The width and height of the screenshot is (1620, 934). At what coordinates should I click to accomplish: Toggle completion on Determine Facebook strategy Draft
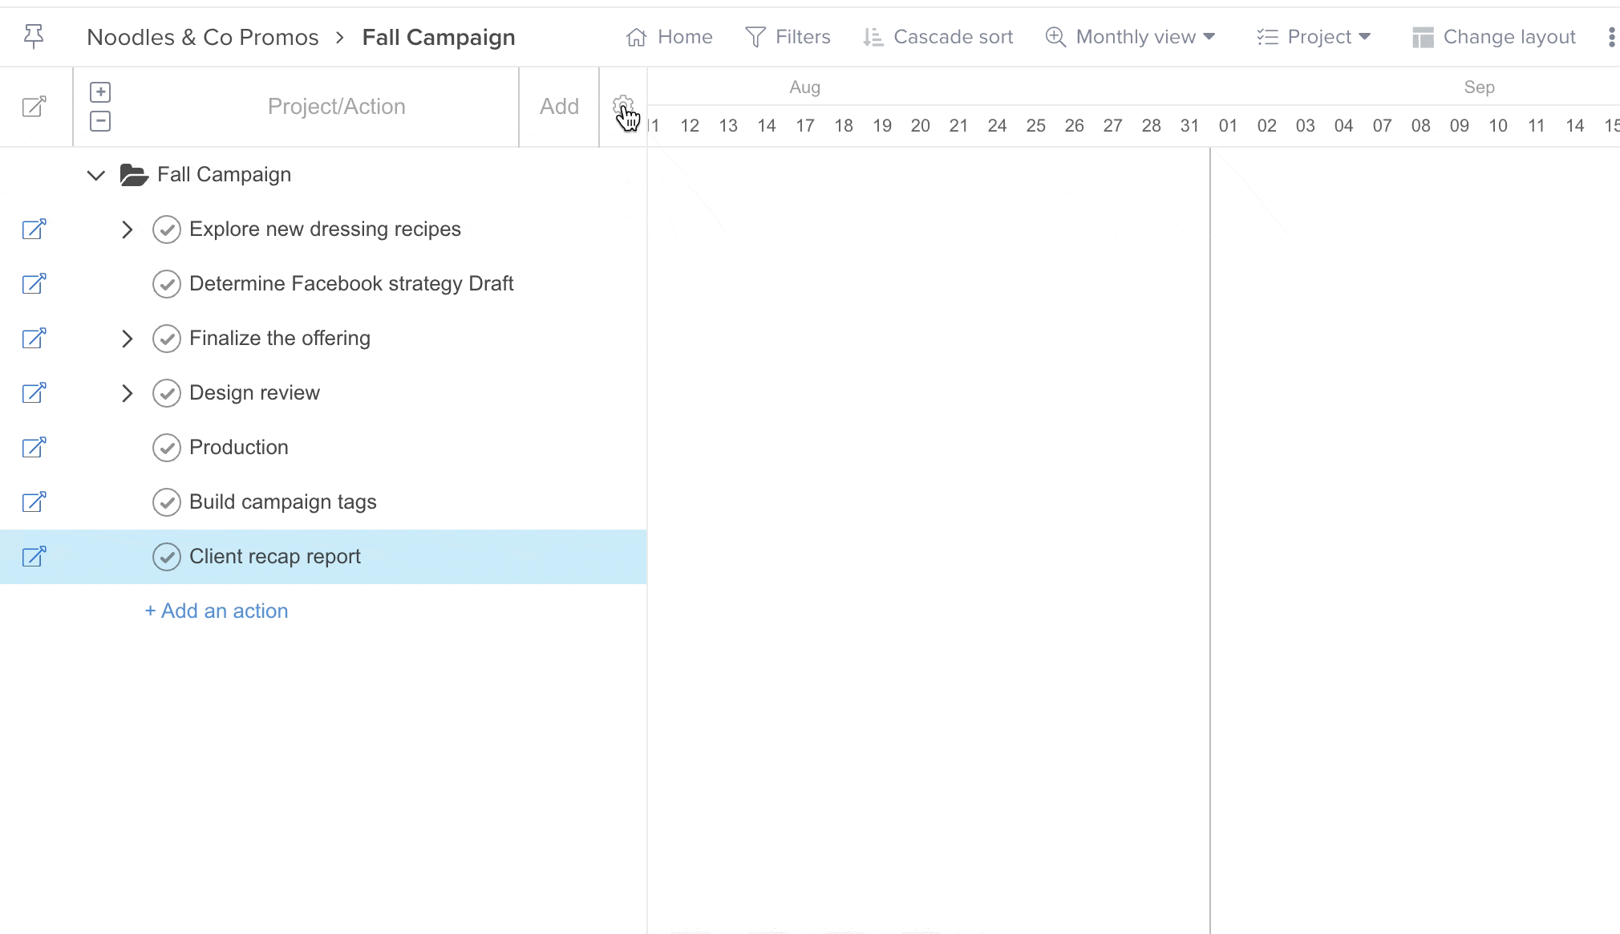pos(167,283)
